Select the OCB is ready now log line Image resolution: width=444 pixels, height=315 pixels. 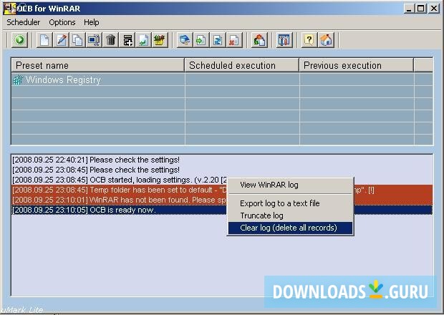pos(222,210)
